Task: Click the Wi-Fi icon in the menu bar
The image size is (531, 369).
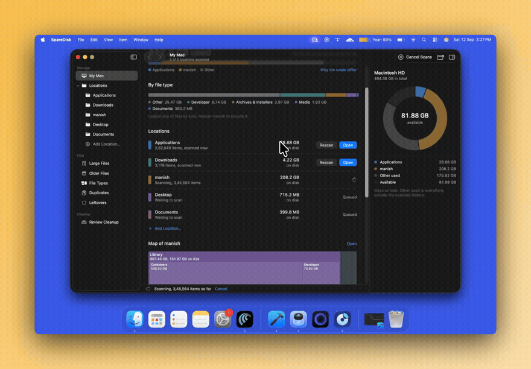Action: point(413,40)
